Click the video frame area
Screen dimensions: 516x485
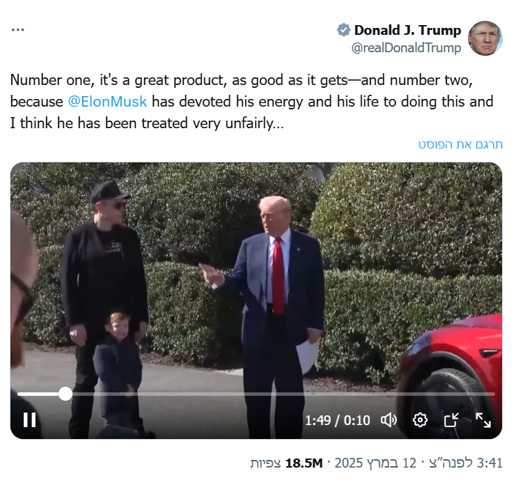pyautogui.click(x=256, y=279)
